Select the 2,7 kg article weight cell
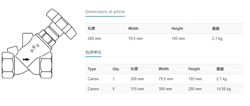250x106 pixels. tap(217, 39)
